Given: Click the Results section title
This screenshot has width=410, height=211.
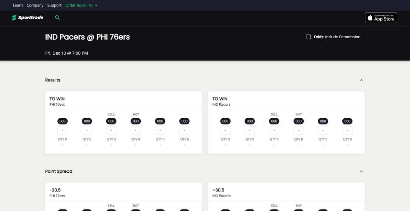Looking at the screenshot, I should [x=53, y=80].
